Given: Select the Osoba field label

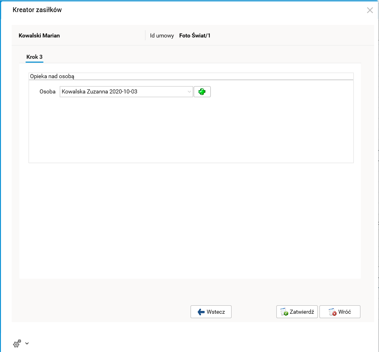Looking at the screenshot, I should point(48,92).
